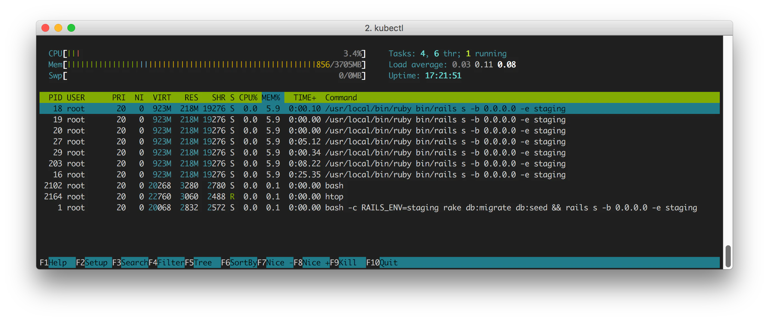The image size is (769, 321).
Task: Select the process row with PID 16
Action: (x=379, y=174)
